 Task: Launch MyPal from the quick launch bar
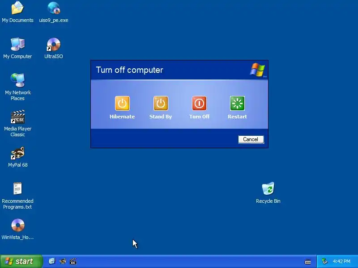63,261
